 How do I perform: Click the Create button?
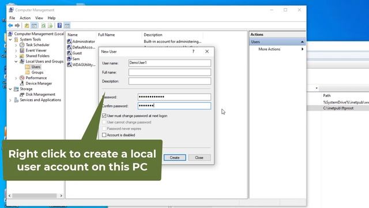click(x=175, y=158)
